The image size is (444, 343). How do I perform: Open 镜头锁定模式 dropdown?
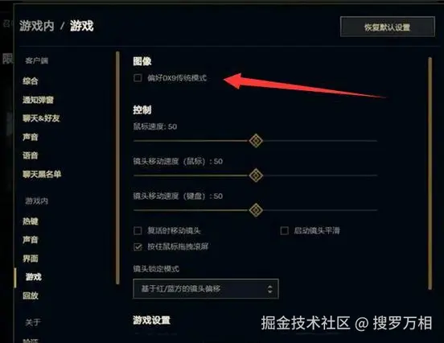coord(206,289)
